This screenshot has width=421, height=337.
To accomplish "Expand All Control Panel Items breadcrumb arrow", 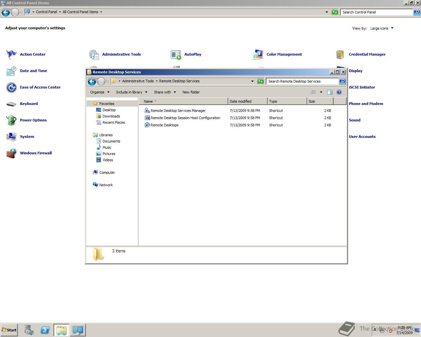I will pos(101,12).
